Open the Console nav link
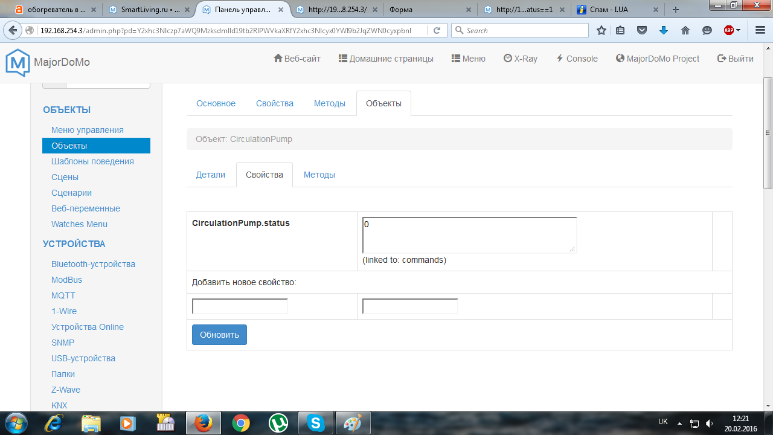Image resolution: width=773 pixels, height=435 pixels. pos(577,59)
